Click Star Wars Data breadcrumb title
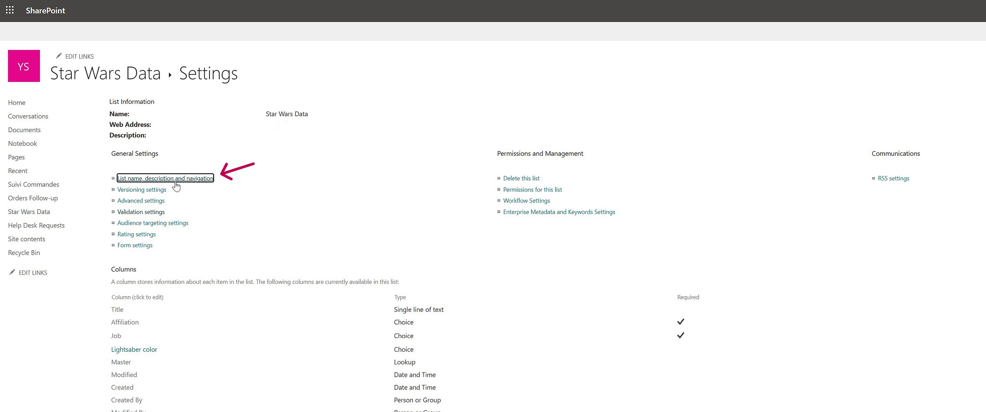Screen dimensions: 986x412 pyautogui.click(x=105, y=73)
